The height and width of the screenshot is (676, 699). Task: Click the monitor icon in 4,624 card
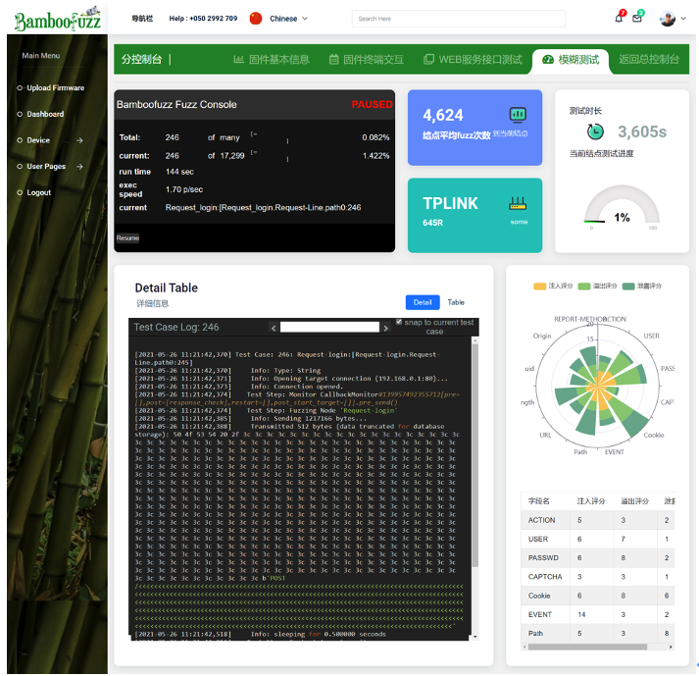click(518, 115)
